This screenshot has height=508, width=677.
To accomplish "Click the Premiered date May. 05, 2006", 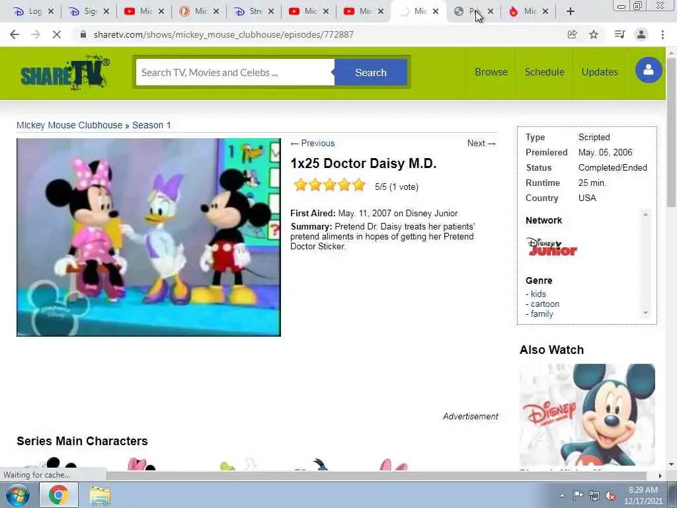I will [605, 153].
